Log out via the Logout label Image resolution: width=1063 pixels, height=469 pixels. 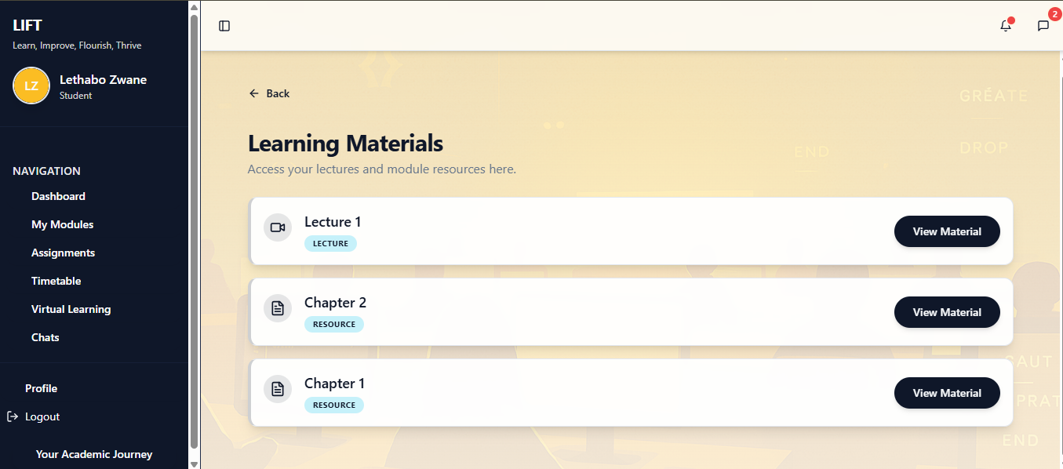tap(42, 416)
